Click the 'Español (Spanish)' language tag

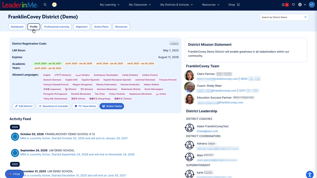tap(90, 80)
